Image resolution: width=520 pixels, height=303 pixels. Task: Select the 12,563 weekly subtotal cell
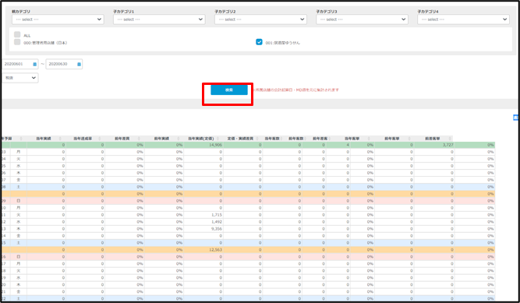point(203,249)
